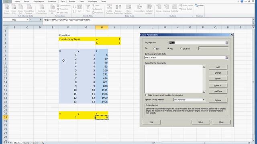Screen dimensions: 257x144
Task: Click the From Web icon
Action: [14, 9]
